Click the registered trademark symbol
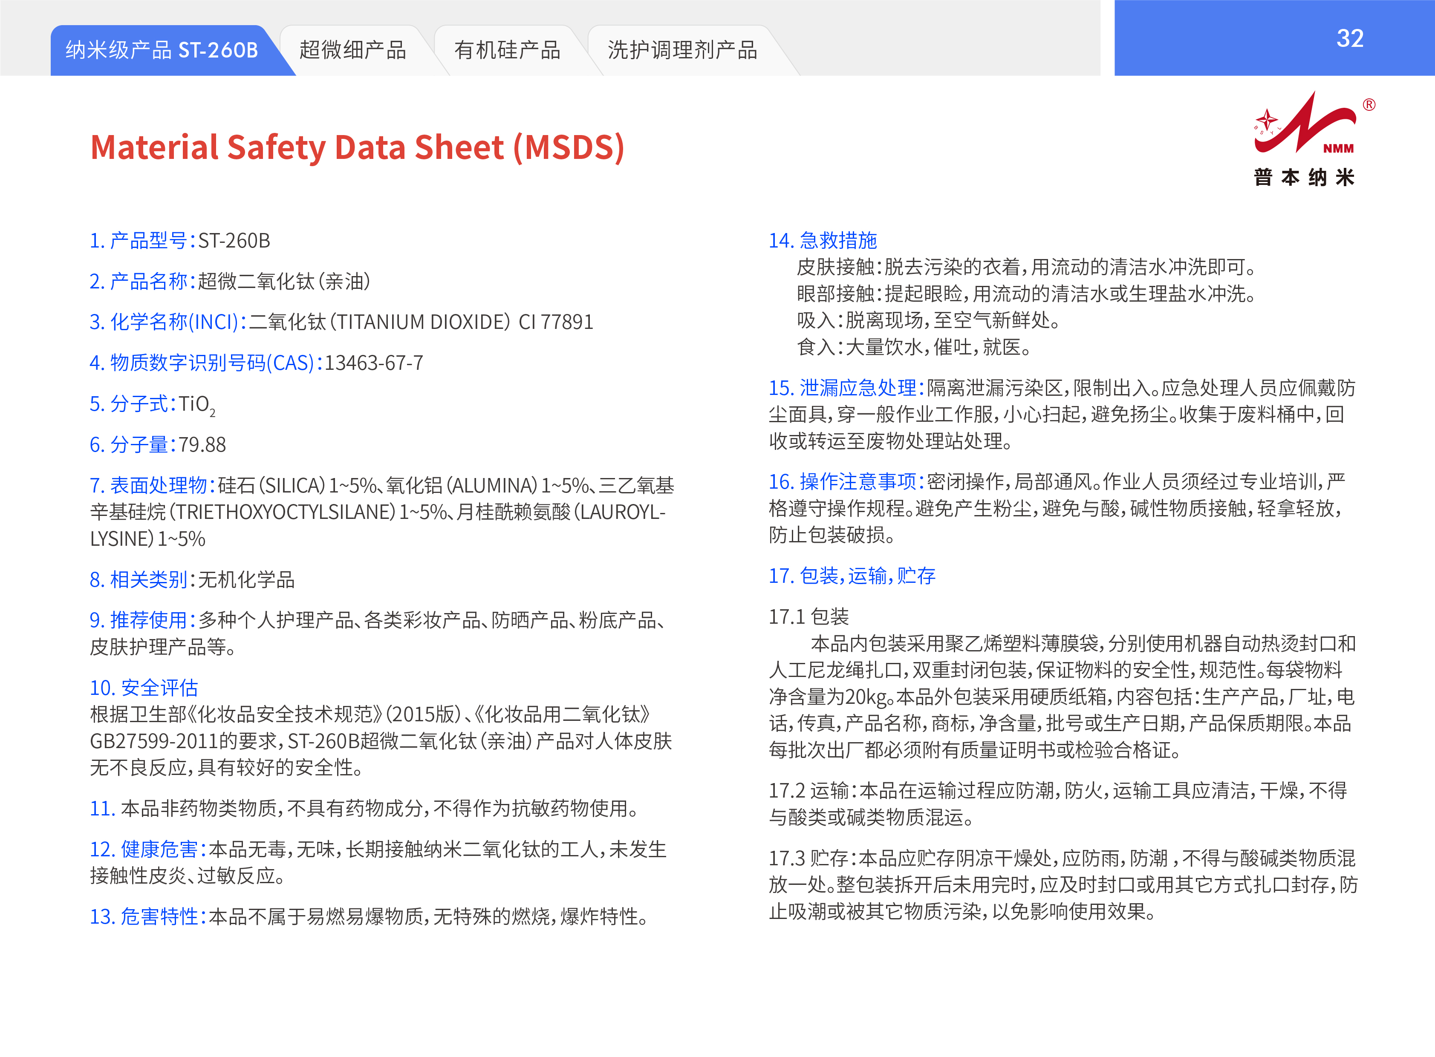1435x1057 pixels. click(x=1369, y=105)
